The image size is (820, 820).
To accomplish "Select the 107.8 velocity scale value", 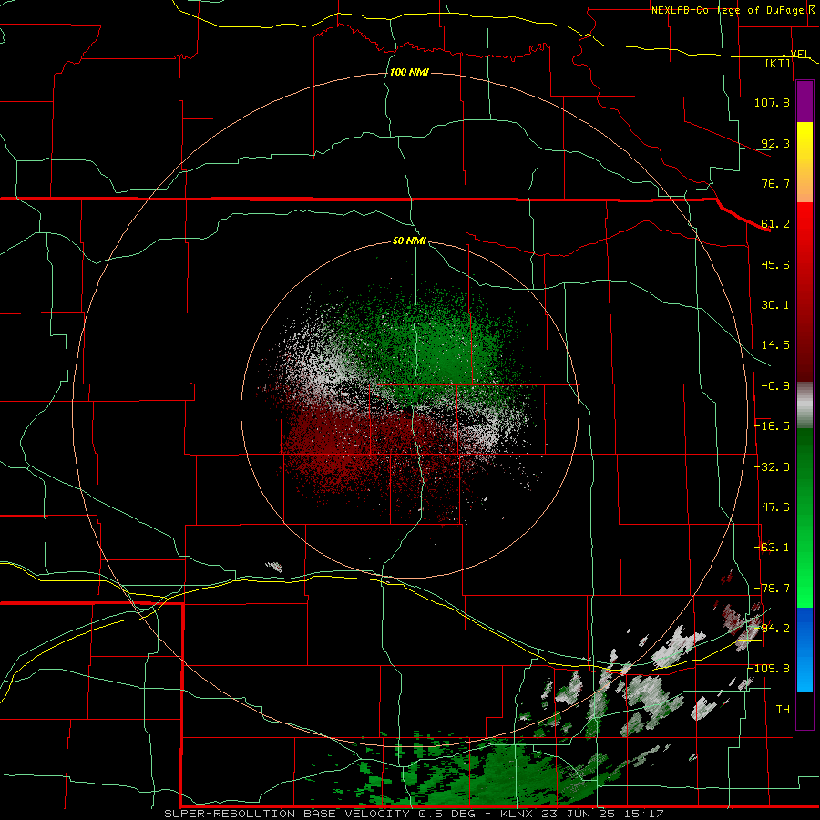I will pyautogui.click(x=772, y=102).
